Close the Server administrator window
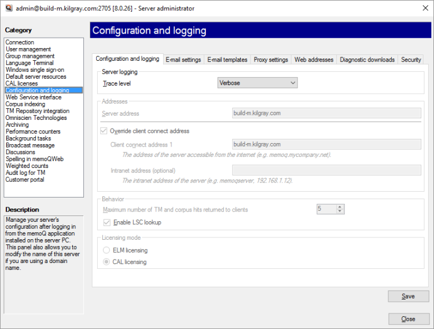The height and width of the screenshot is (329, 434). tap(425, 8)
